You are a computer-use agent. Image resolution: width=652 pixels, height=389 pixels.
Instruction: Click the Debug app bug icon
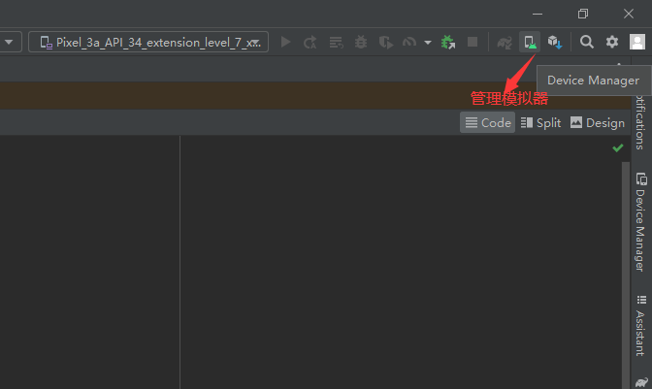tap(361, 42)
